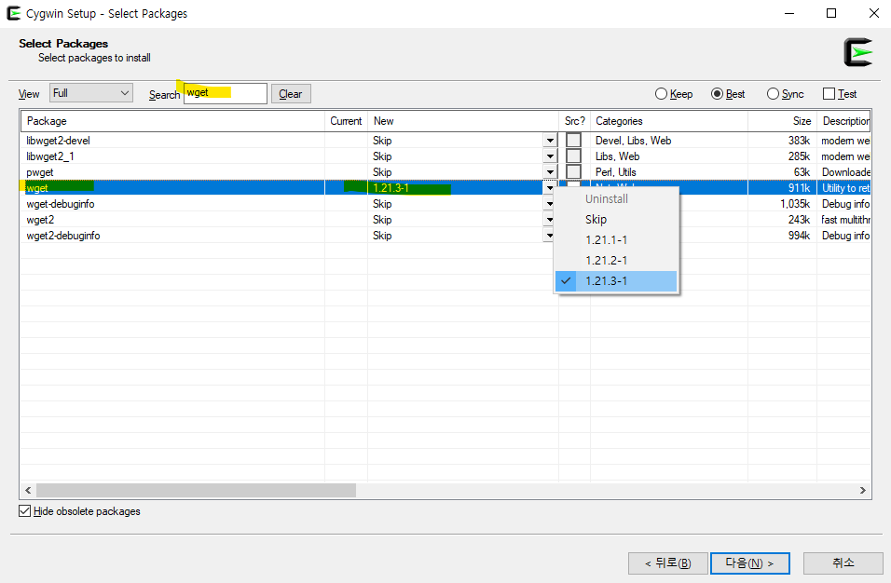
Task: Click the Current column header
Action: tap(346, 121)
